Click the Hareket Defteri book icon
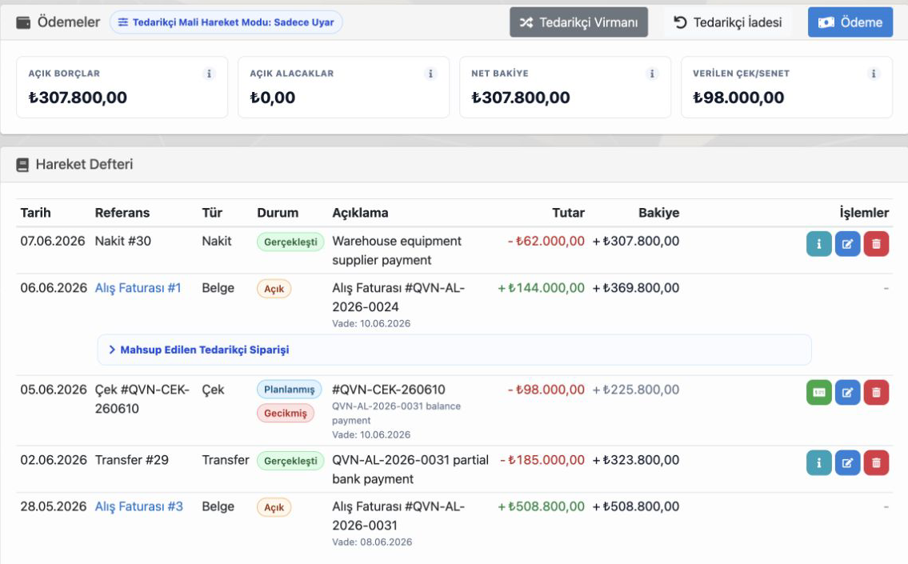The width and height of the screenshot is (908, 564). pos(22,165)
